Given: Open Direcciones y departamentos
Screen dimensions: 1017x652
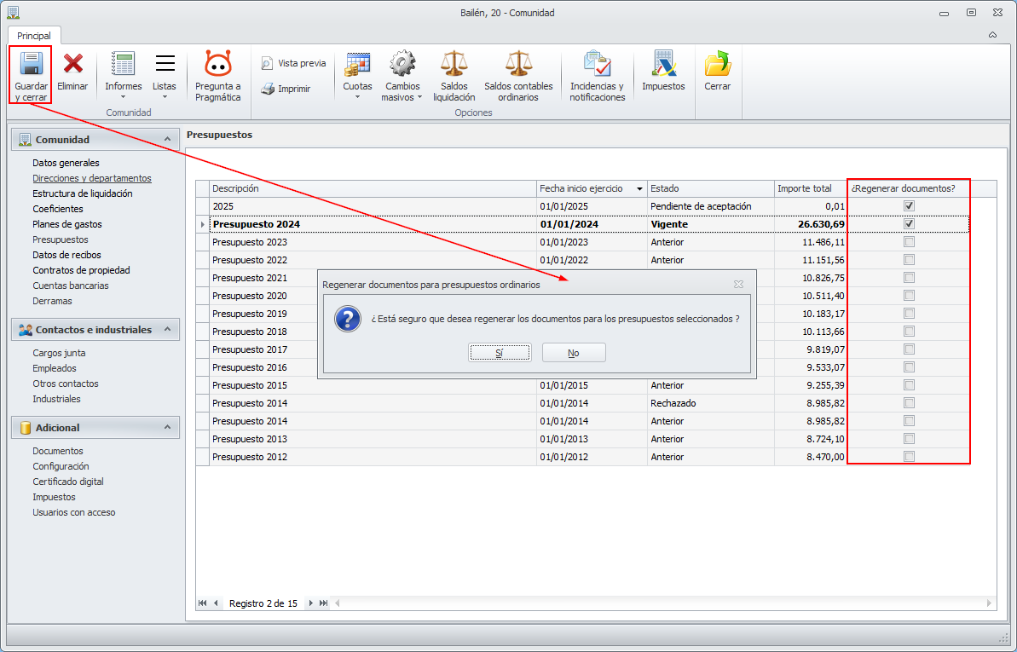Looking at the screenshot, I should pyautogui.click(x=92, y=178).
